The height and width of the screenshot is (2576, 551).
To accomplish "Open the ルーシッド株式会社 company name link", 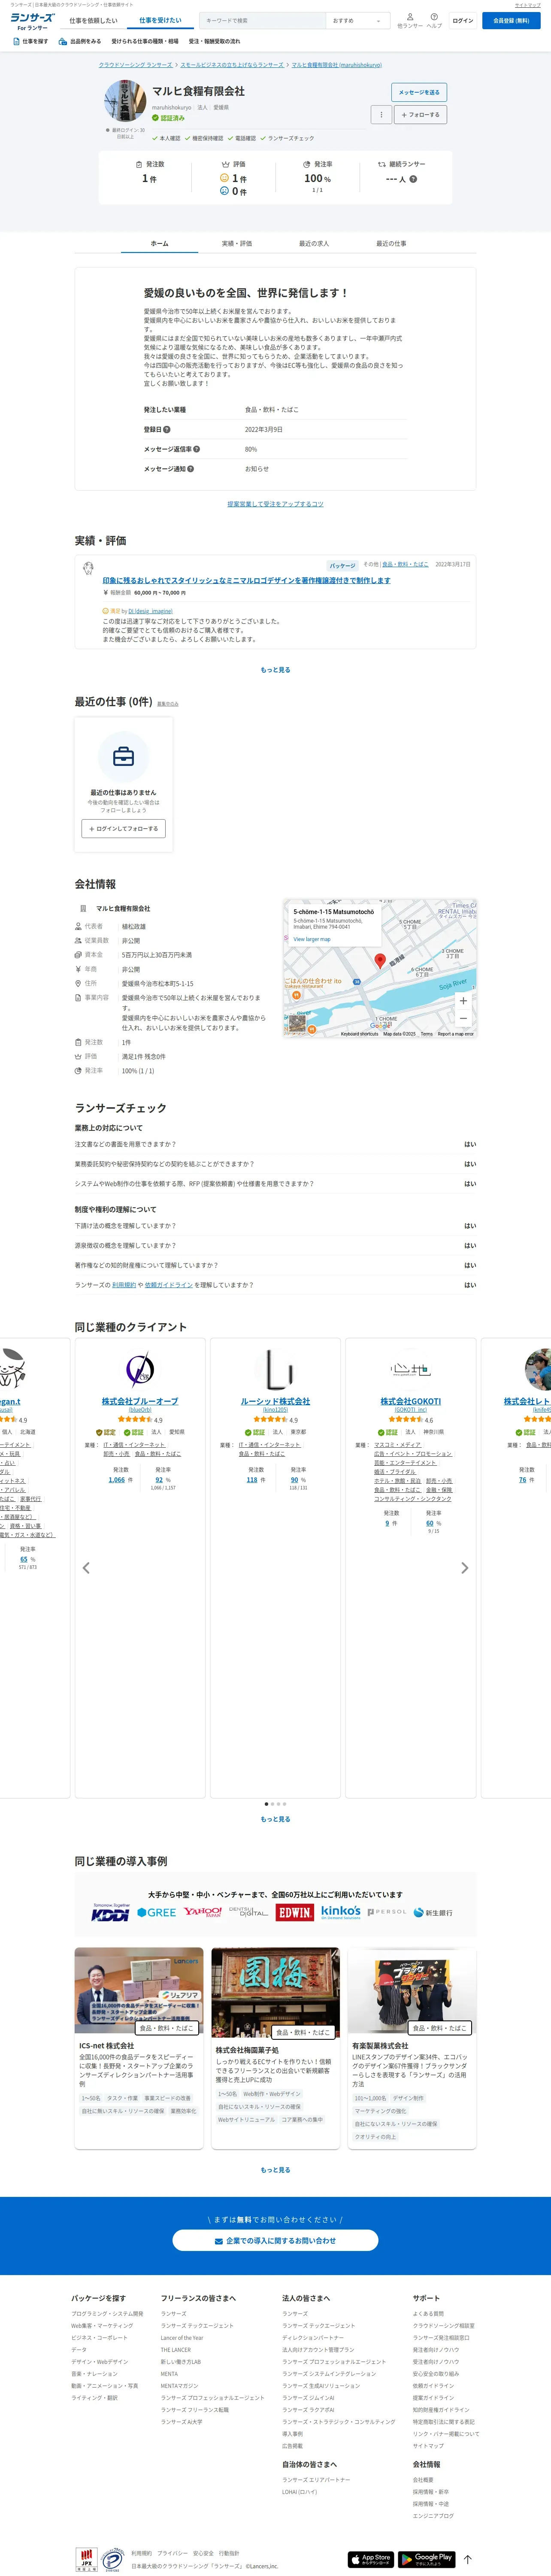I will point(275,1401).
